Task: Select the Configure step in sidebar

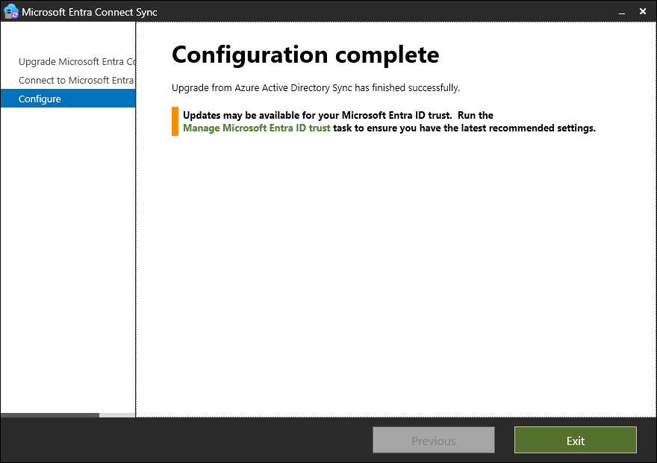Action: point(68,99)
